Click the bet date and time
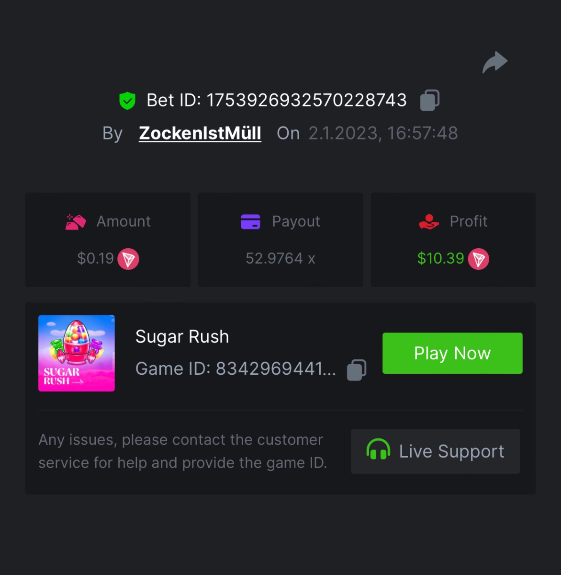 pyautogui.click(x=383, y=133)
